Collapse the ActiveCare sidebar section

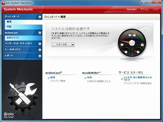(40, 33)
